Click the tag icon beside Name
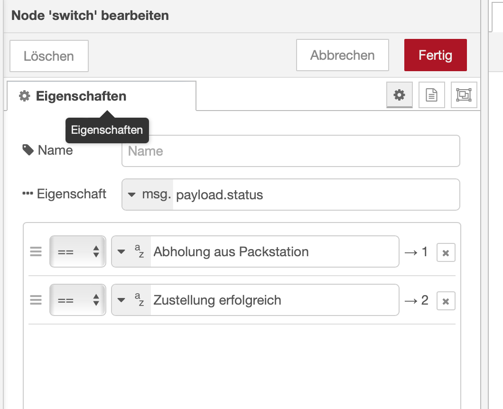 tap(28, 150)
